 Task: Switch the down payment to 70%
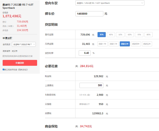[139, 34]
